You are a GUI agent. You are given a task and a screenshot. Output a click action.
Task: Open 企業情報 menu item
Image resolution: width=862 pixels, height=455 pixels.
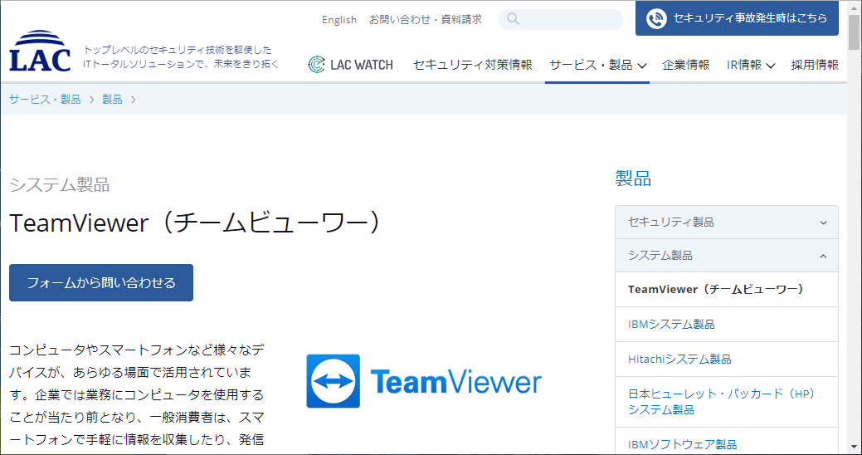685,65
